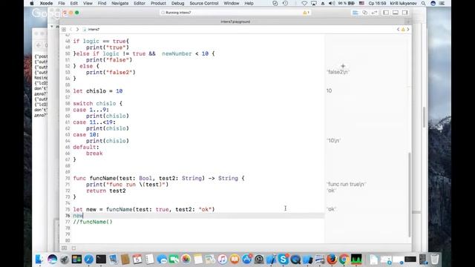The height and width of the screenshot is (267, 475).
Task: Open the volume control in menu bar
Action: point(332,3)
